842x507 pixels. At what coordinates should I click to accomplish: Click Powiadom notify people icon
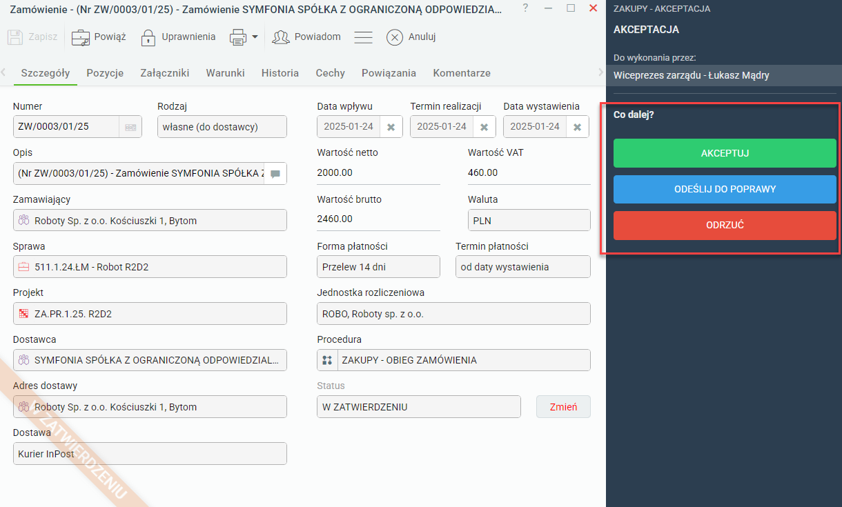(x=281, y=37)
